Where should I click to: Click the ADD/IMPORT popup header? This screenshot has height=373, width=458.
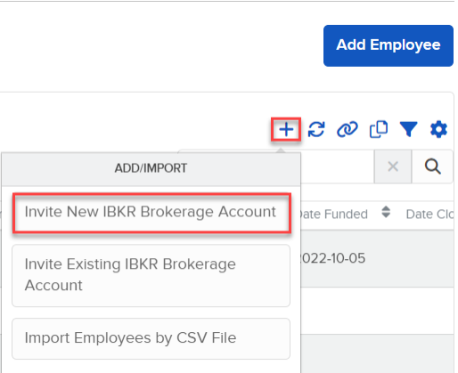point(151,168)
